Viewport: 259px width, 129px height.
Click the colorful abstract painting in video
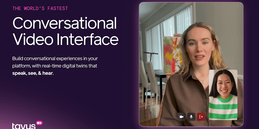[x=172, y=54]
